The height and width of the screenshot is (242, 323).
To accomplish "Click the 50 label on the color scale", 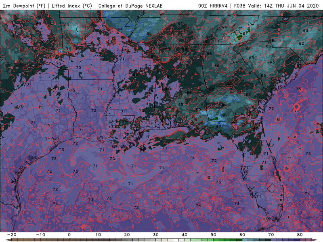I will point(214,235).
